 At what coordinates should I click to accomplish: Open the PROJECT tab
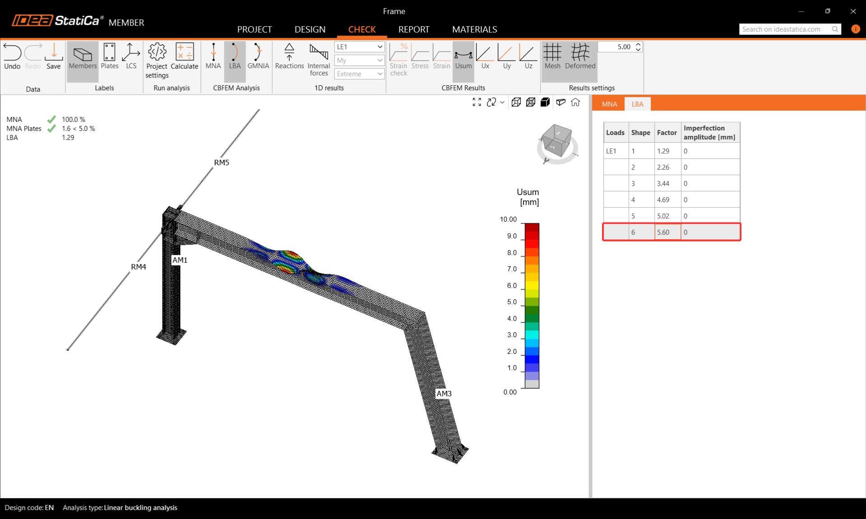click(x=255, y=29)
